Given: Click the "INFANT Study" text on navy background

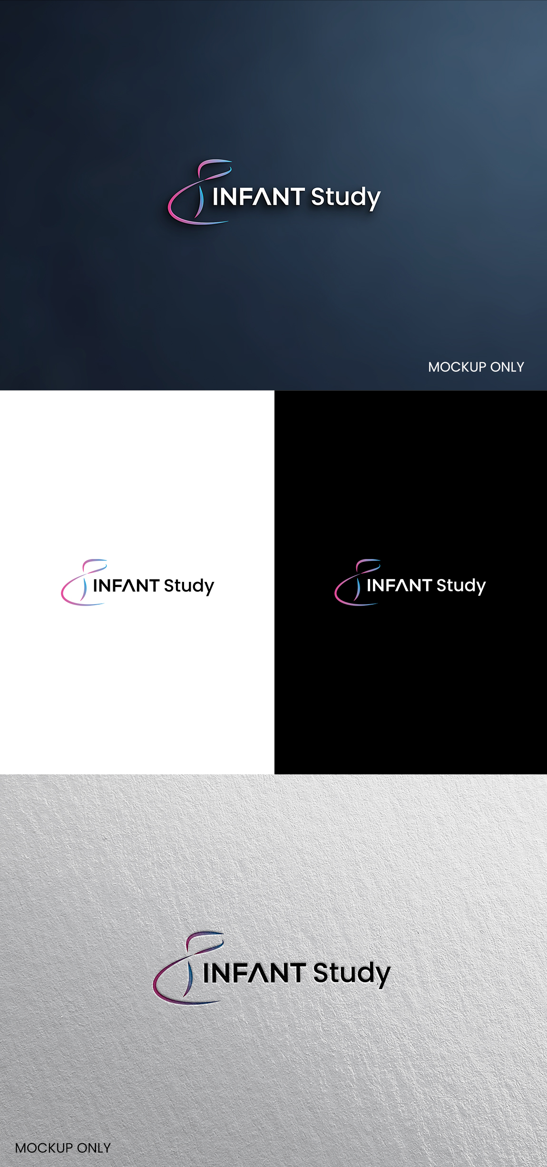Looking at the screenshot, I should point(296,198).
